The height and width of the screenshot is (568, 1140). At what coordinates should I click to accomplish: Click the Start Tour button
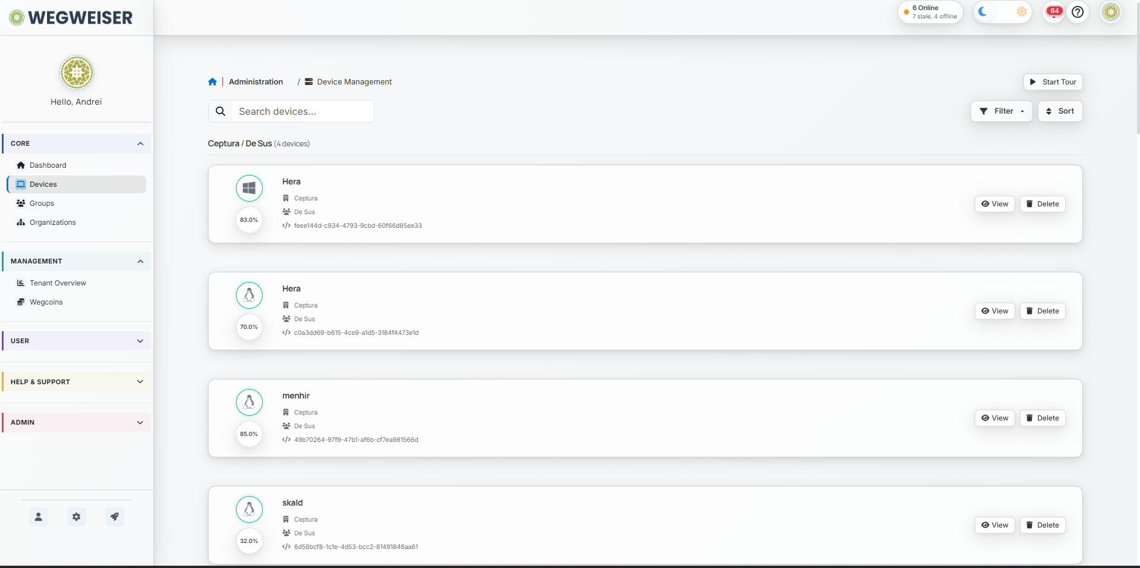(1053, 82)
